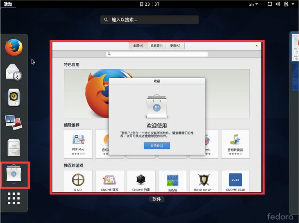Focus the 输入以搜索 overview search field
299x223 pixels.
149,20
